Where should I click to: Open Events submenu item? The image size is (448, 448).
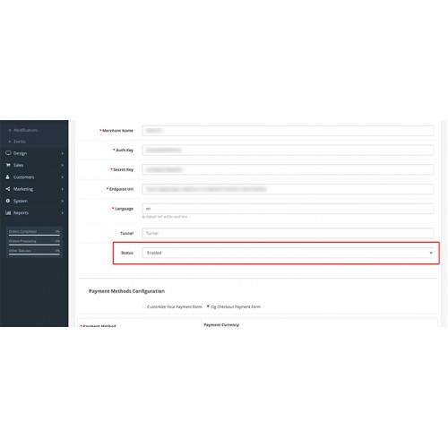point(20,142)
